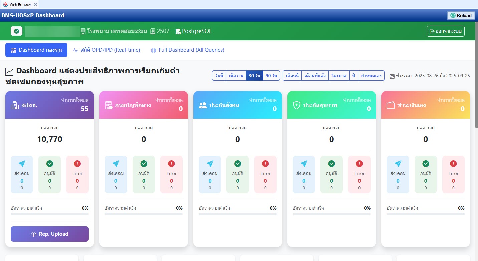Log out via the ออกจากระบบ button

[x=445, y=31]
